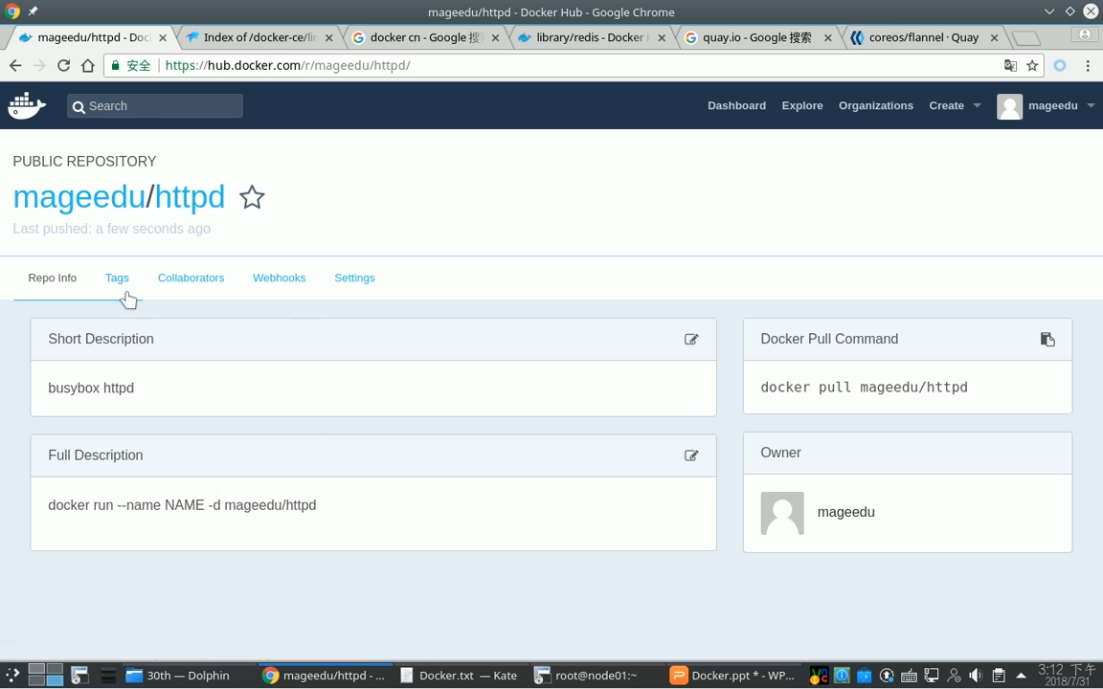Open the Collaborators tab
The image size is (1103, 689).
coord(191,278)
